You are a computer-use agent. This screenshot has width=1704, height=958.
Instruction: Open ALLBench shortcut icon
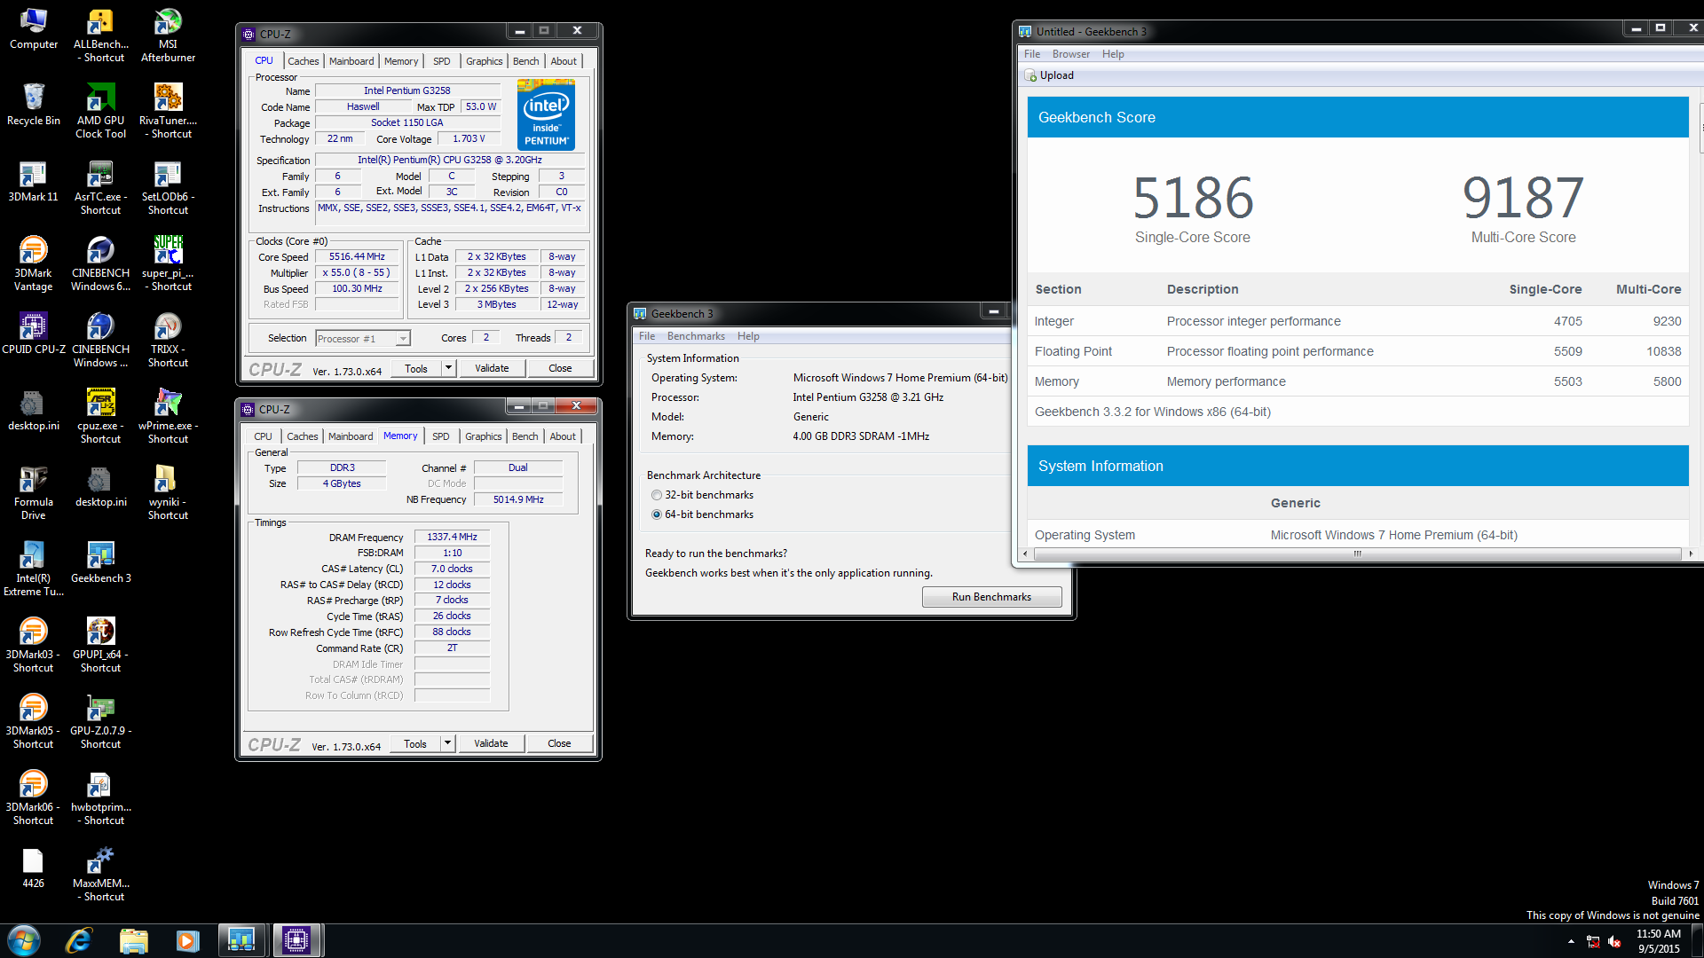100,35
